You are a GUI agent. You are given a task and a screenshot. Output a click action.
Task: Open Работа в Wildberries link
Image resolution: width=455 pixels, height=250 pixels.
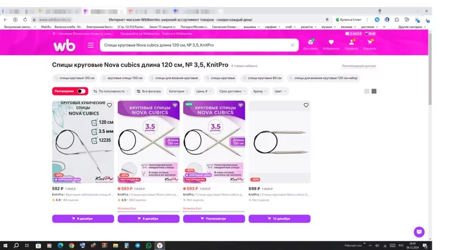pos(177,34)
